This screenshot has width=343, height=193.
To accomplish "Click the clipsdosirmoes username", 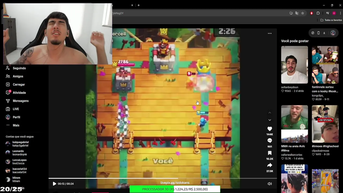I will point(321,151).
